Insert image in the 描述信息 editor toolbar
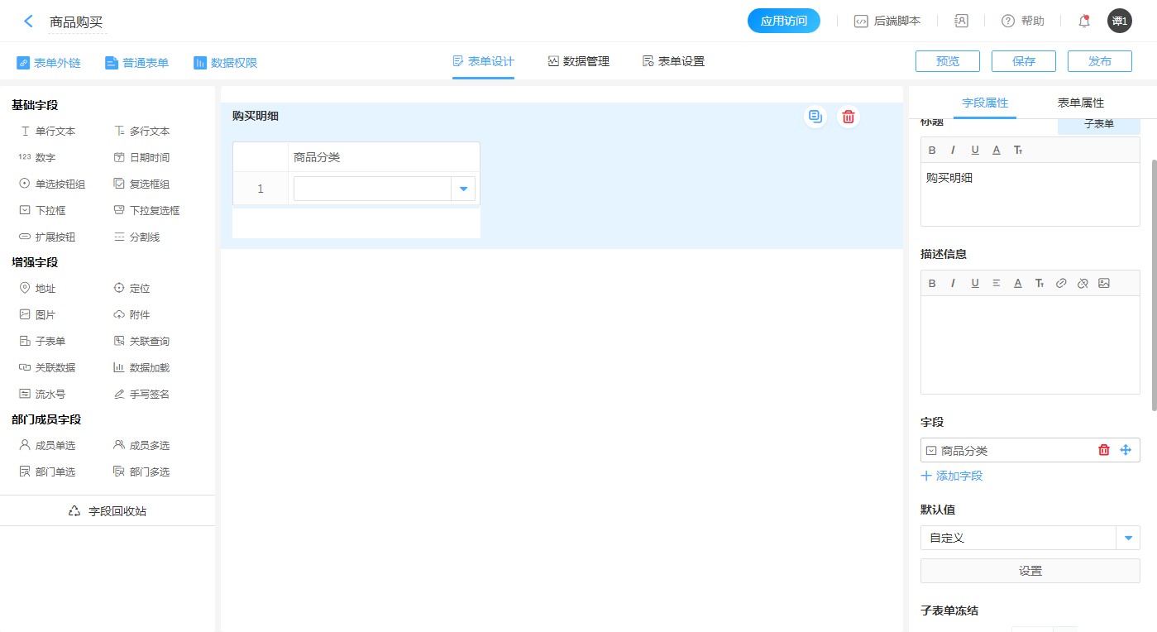1157x632 pixels. (1103, 283)
